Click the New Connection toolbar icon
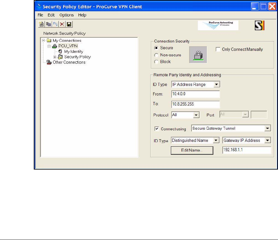Viewport: 278px width, 240px height. coord(42,24)
